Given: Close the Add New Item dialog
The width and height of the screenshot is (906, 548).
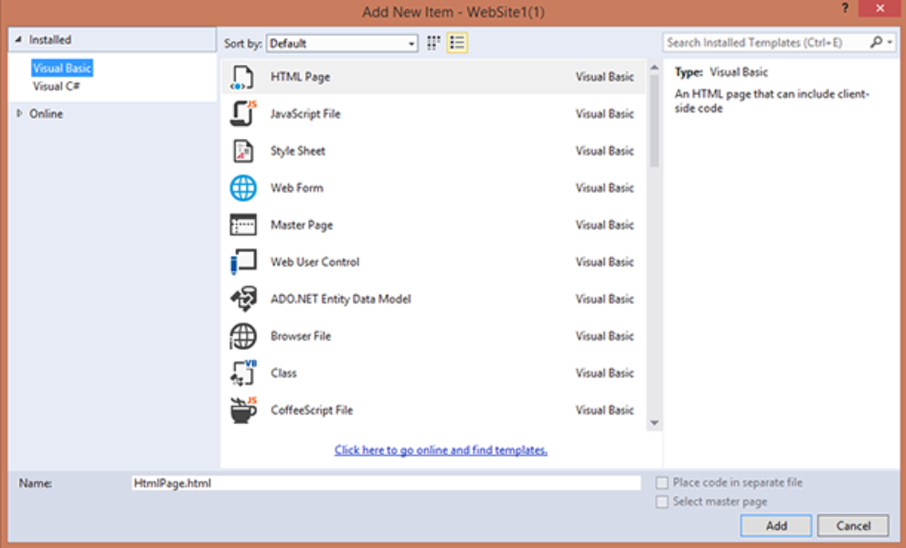Looking at the screenshot, I should pyautogui.click(x=879, y=8).
